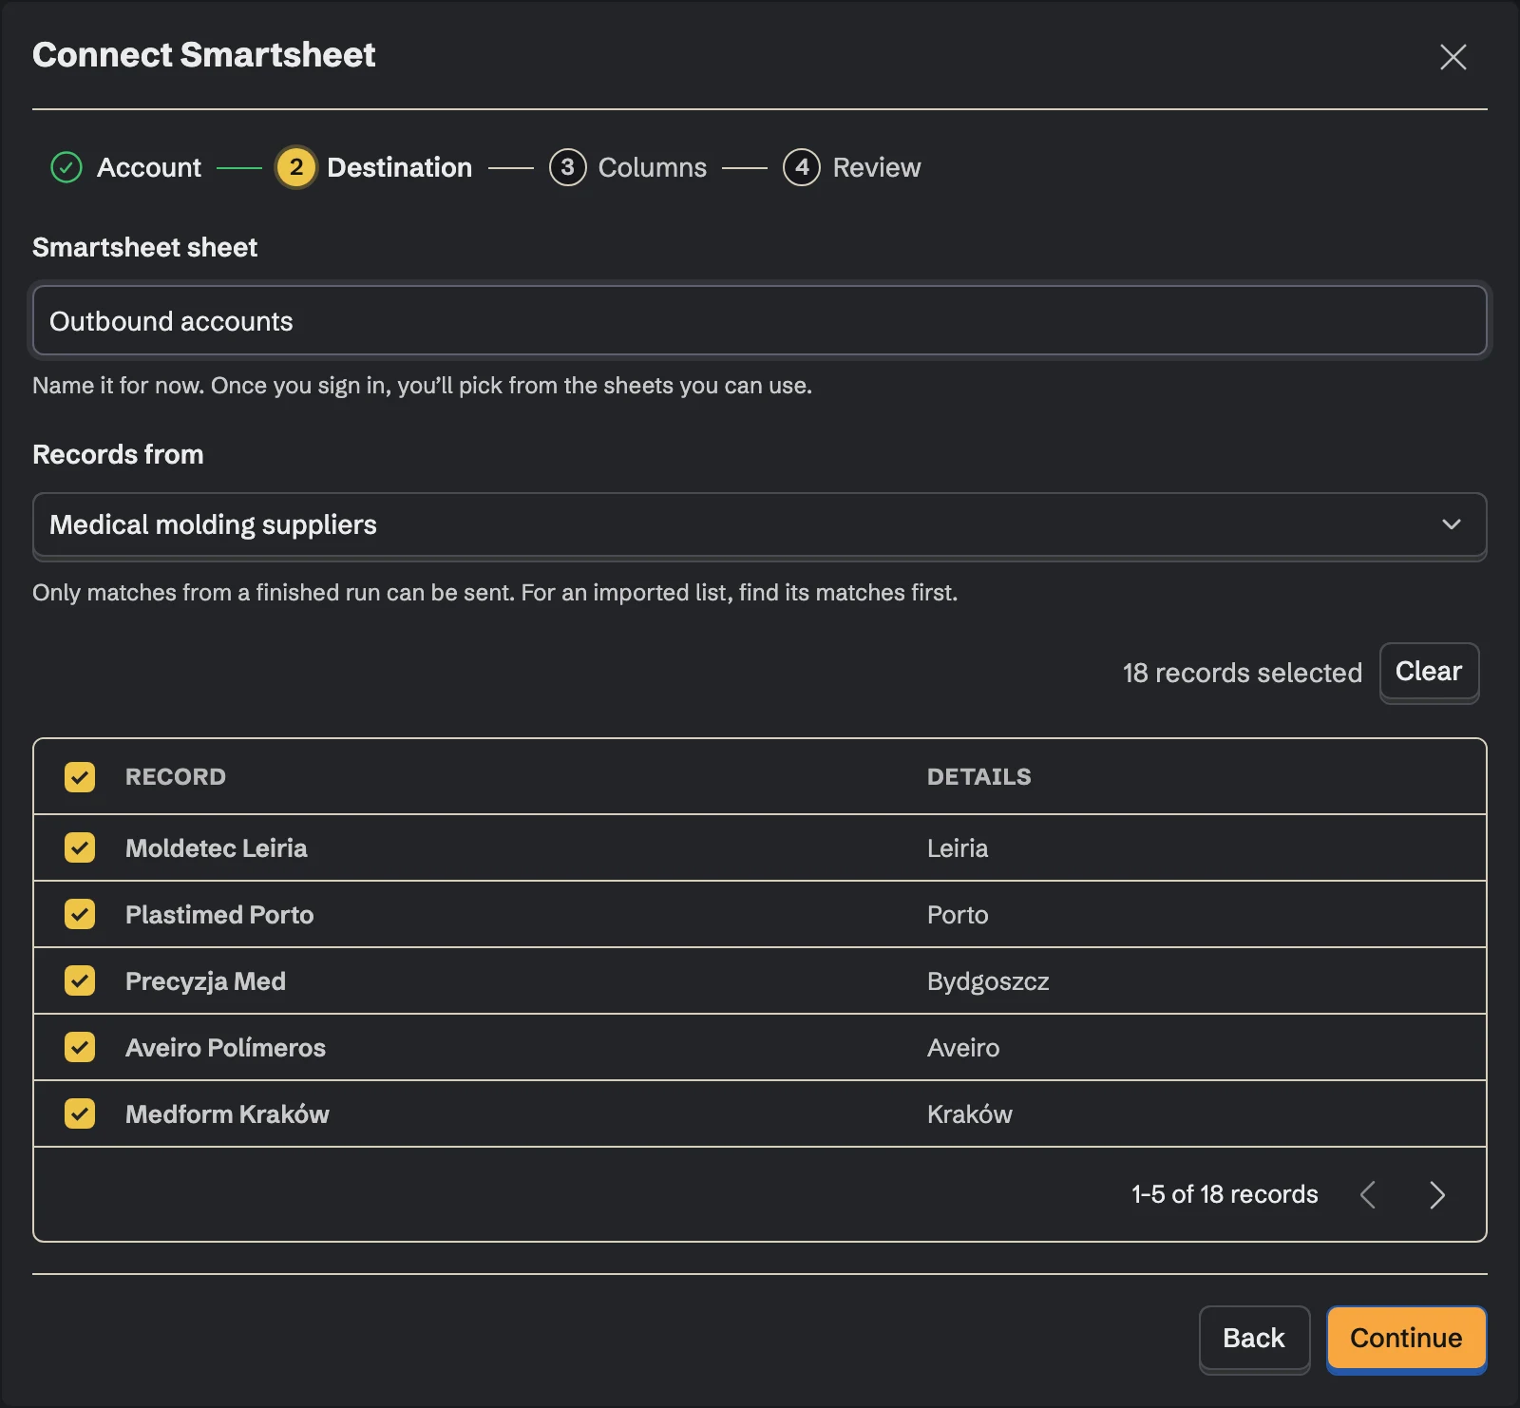Click the Leiria details cell
Viewport: 1520px width, 1408px height.
click(x=958, y=847)
